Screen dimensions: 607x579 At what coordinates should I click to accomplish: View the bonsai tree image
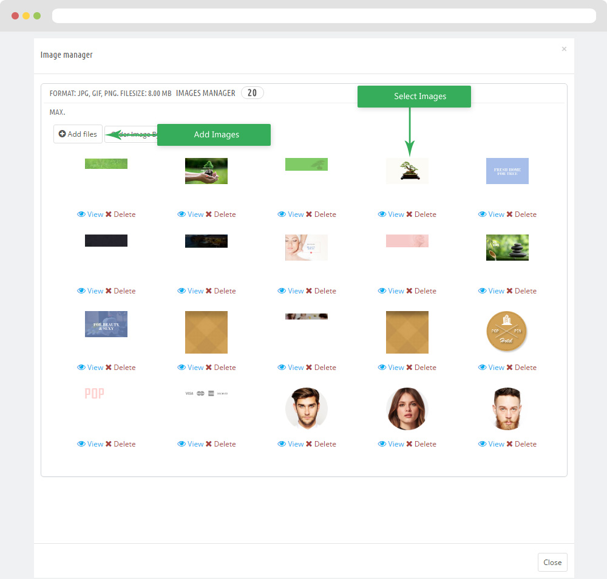pos(391,214)
